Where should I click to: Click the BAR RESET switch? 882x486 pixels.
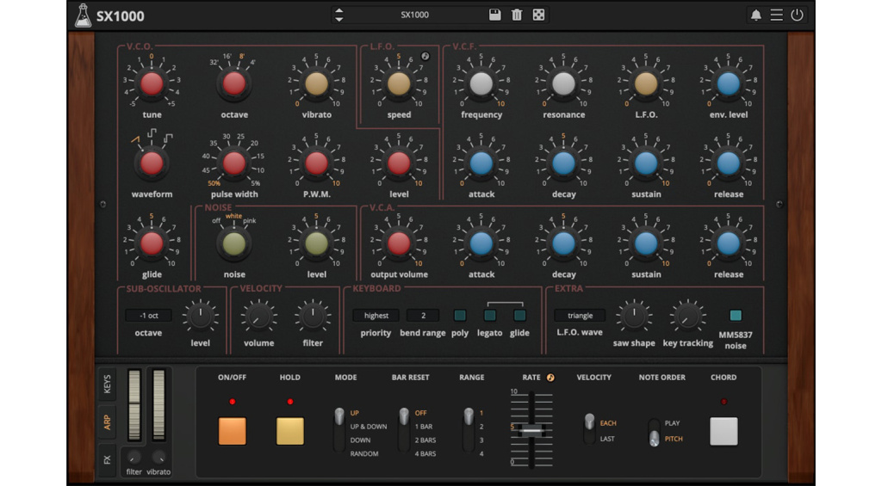pos(404,430)
